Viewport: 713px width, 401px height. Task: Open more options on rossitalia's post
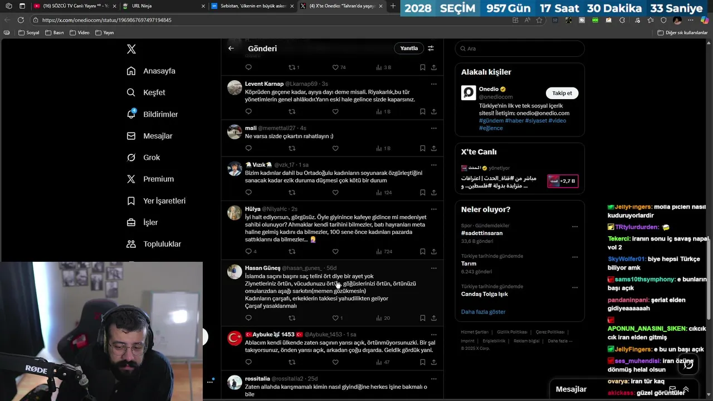434,379
